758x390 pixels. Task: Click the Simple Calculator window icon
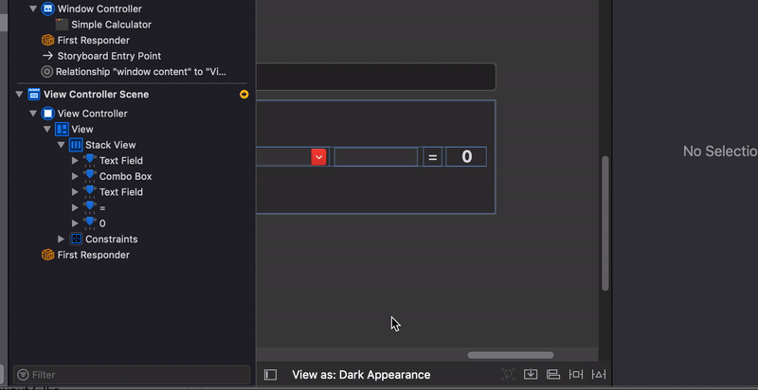62,25
